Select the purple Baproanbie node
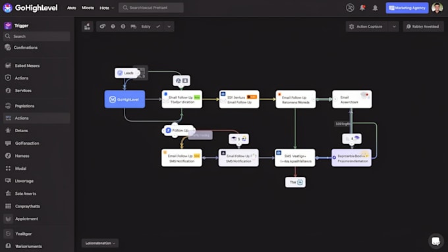Viewport: 448px width, 252px height. click(x=352, y=158)
